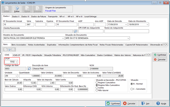Open the Local Entrega tab
170x107 pixels.
coord(90,16)
